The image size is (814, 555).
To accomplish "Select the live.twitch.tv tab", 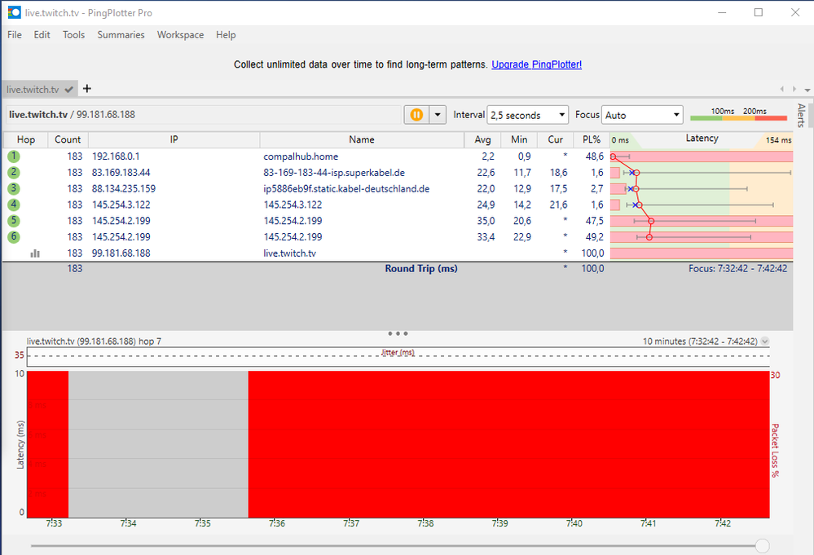I will [39, 90].
